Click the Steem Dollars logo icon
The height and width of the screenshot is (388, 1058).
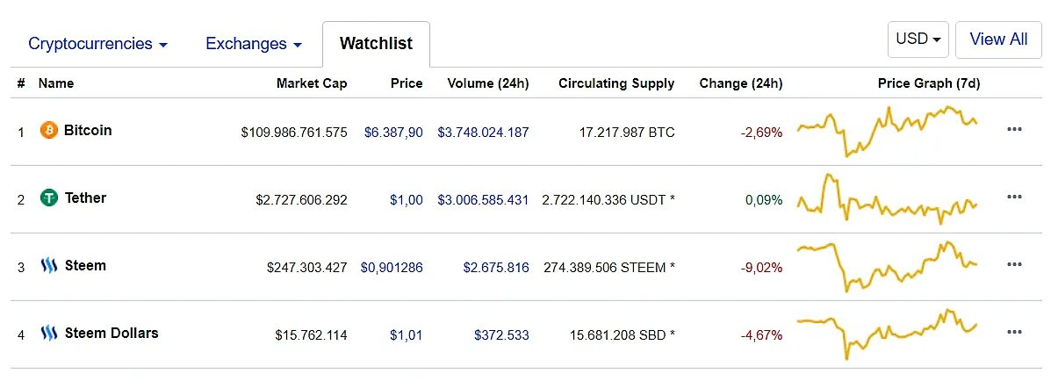coord(49,334)
